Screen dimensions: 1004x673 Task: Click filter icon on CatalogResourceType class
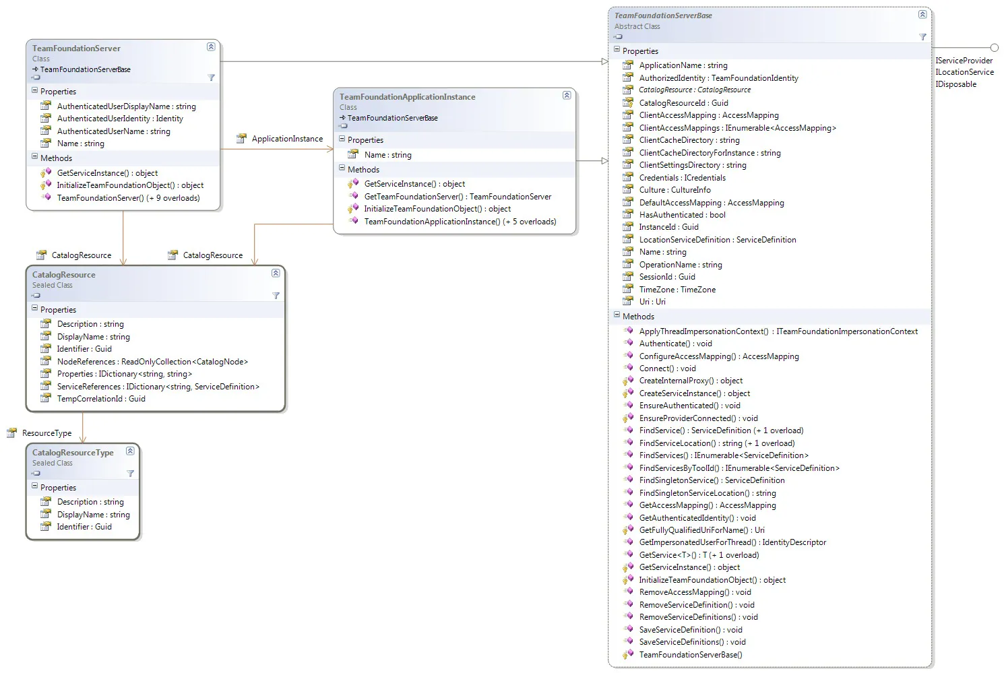click(x=130, y=474)
